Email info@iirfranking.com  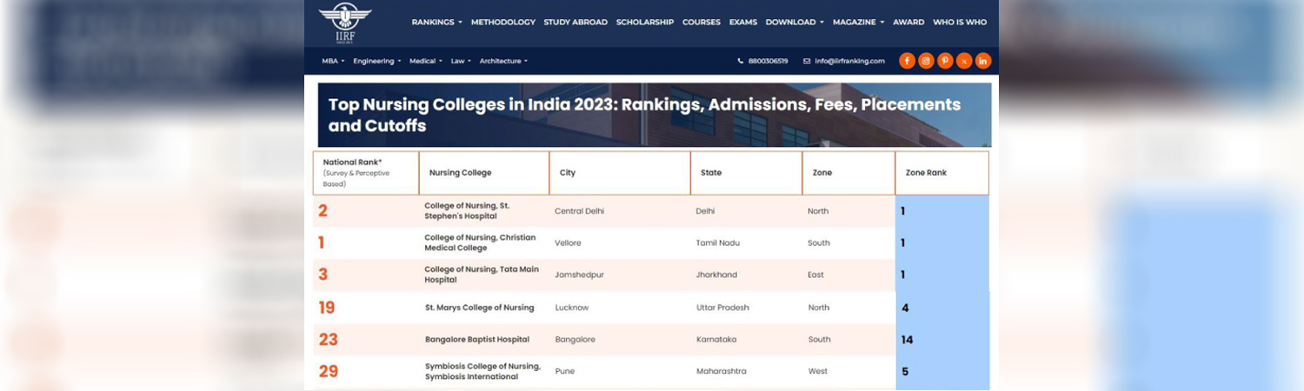click(850, 61)
